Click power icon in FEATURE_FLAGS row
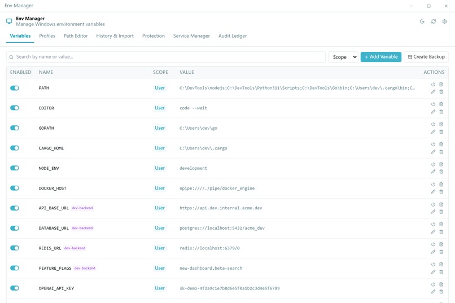Screen dimensions: 455x303 [x=433, y=264]
